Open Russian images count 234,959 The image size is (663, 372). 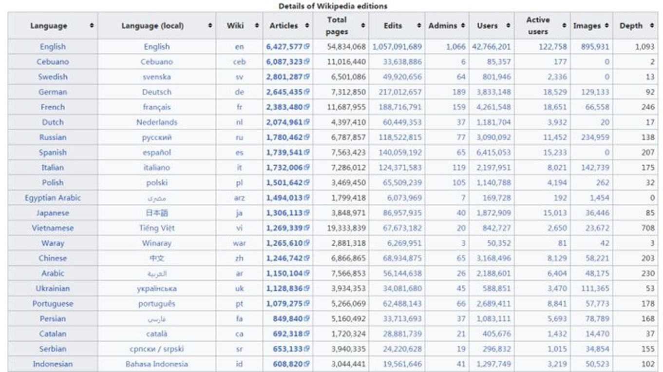pos(595,137)
